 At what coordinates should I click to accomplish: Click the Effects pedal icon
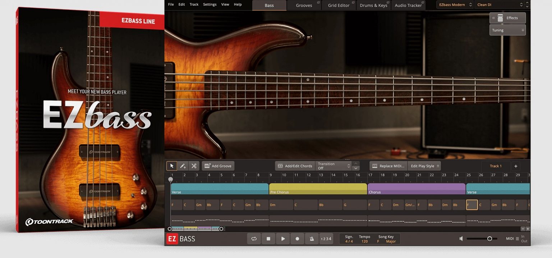coord(501,18)
